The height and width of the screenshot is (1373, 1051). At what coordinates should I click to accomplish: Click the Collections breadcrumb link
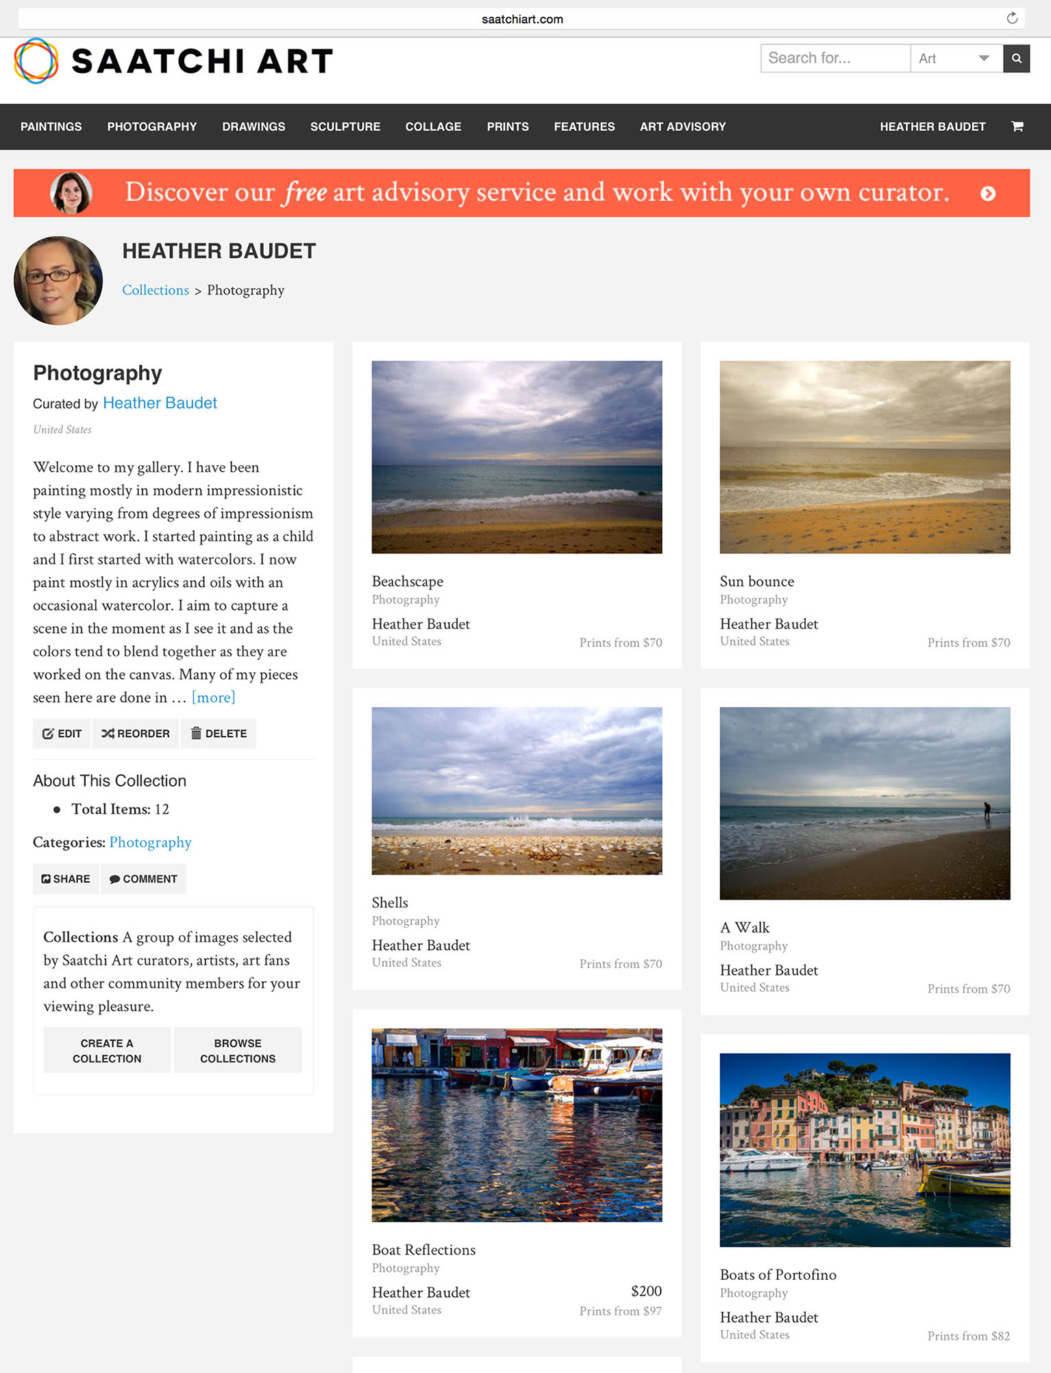pos(156,290)
